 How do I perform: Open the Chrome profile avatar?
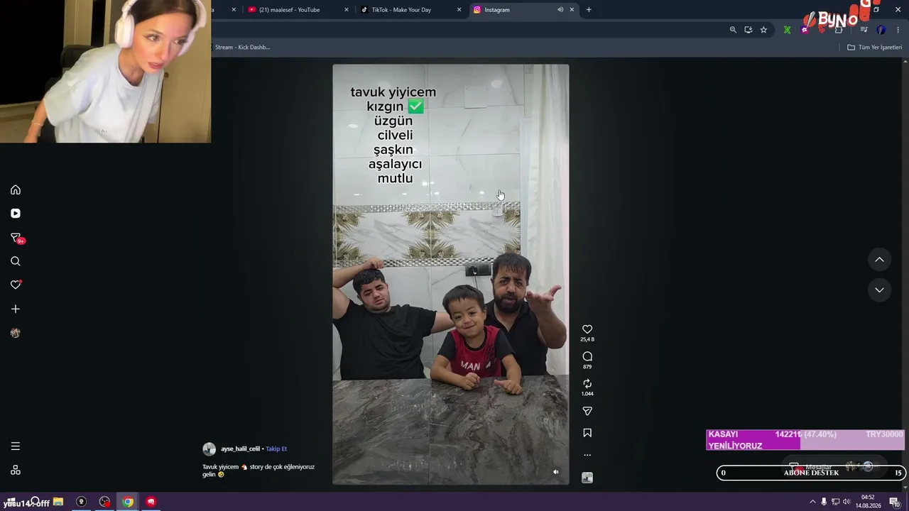[881, 30]
